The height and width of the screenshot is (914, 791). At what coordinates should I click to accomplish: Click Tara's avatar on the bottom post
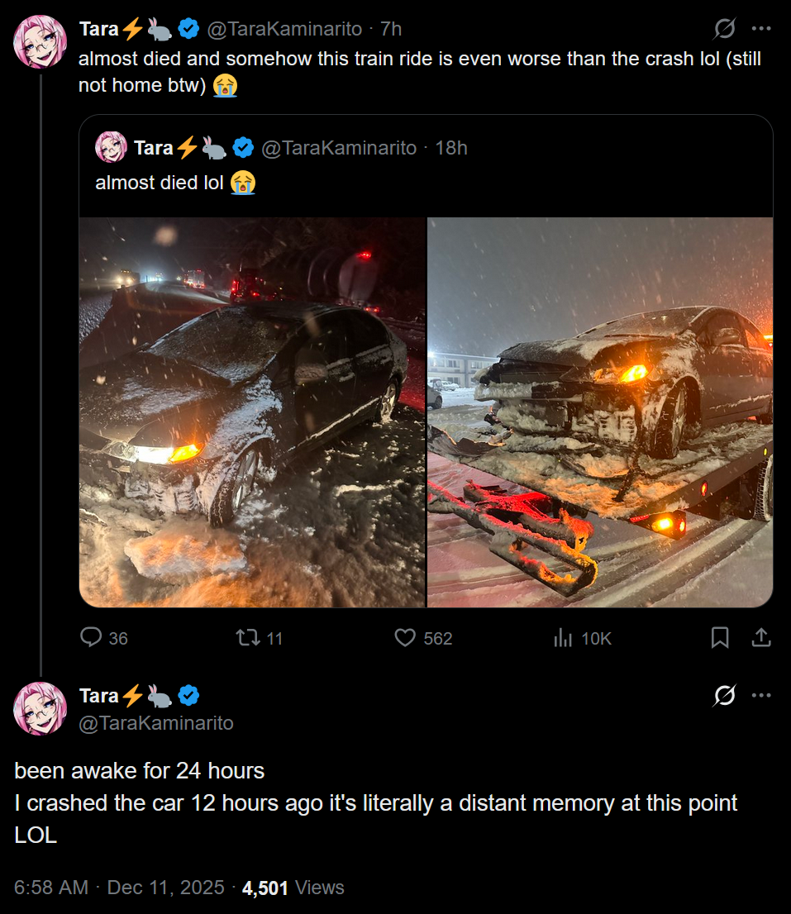pos(41,709)
